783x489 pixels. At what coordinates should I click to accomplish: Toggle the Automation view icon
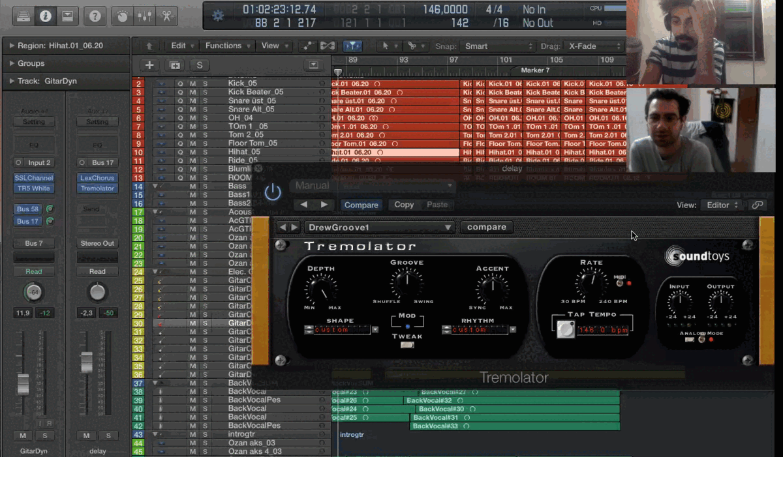tap(307, 46)
